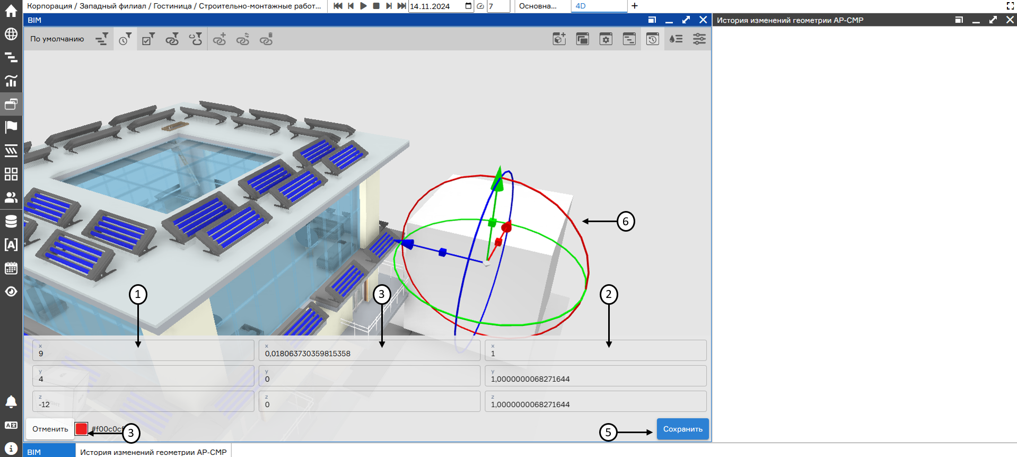Click the delete link icon with trash
The width and height of the screenshot is (1017, 457).
[266, 39]
